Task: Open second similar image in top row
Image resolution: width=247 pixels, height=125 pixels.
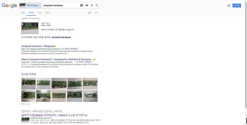Action: pyautogui.click(x=44, y=84)
